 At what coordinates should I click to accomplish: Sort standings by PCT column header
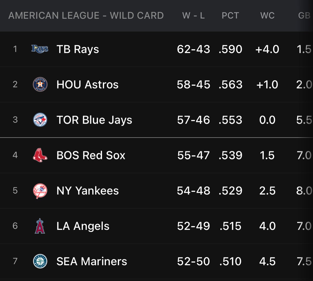click(x=230, y=16)
